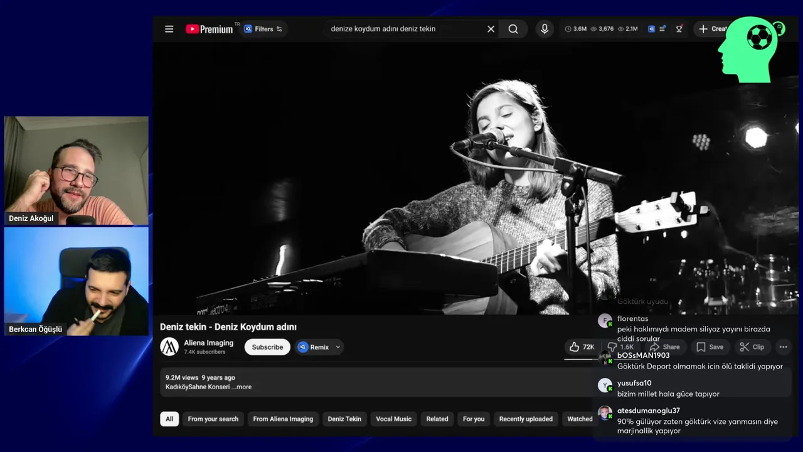Select the Watched chip
Image resolution: width=803 pixels, height=452 pixels.
tap(578, 419)
